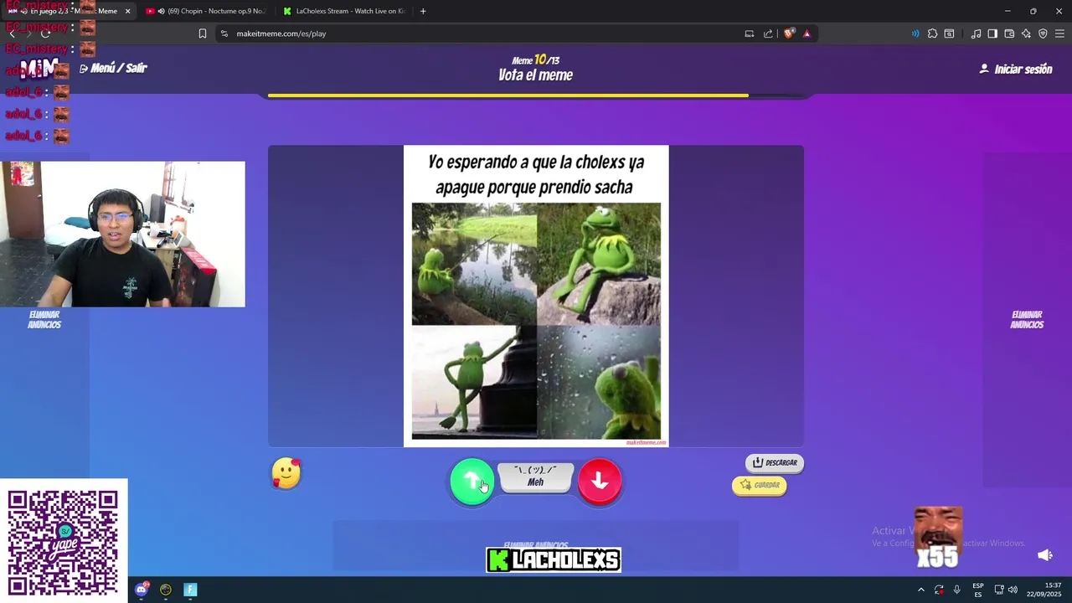
Task: Open the emoji reaction picker
Action: 286,474
